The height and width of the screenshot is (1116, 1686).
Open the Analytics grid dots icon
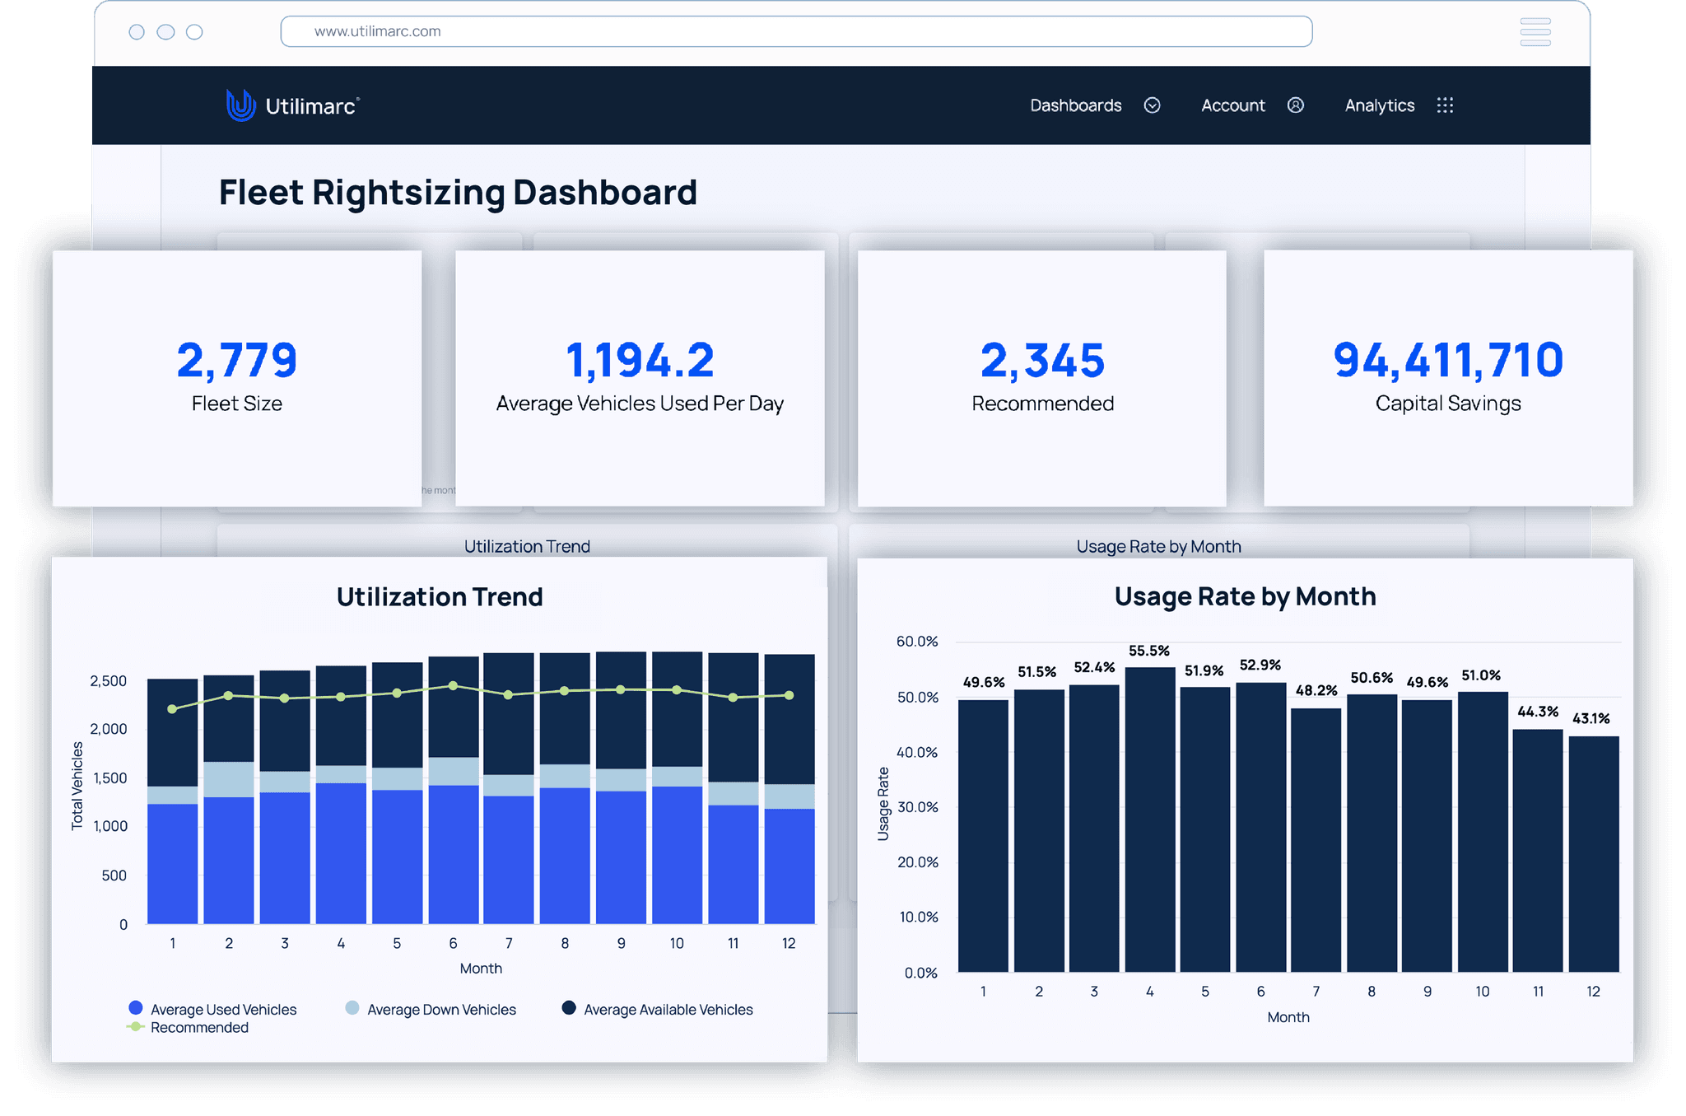click(x=1445, y=105)
